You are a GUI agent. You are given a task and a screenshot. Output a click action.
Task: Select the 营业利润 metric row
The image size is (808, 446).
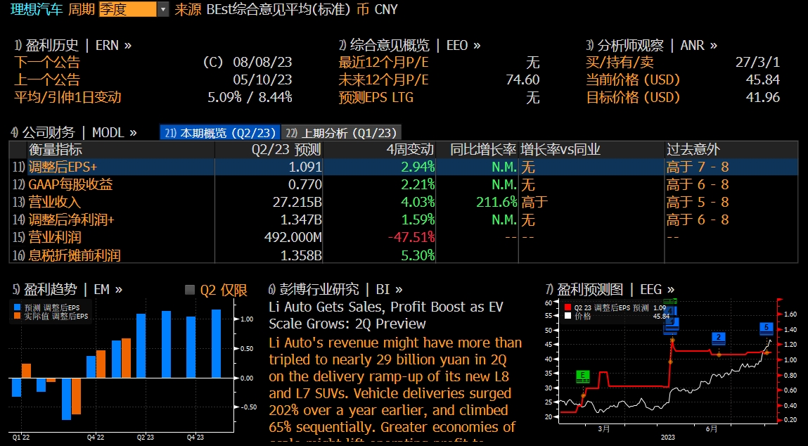click(404, 237)
